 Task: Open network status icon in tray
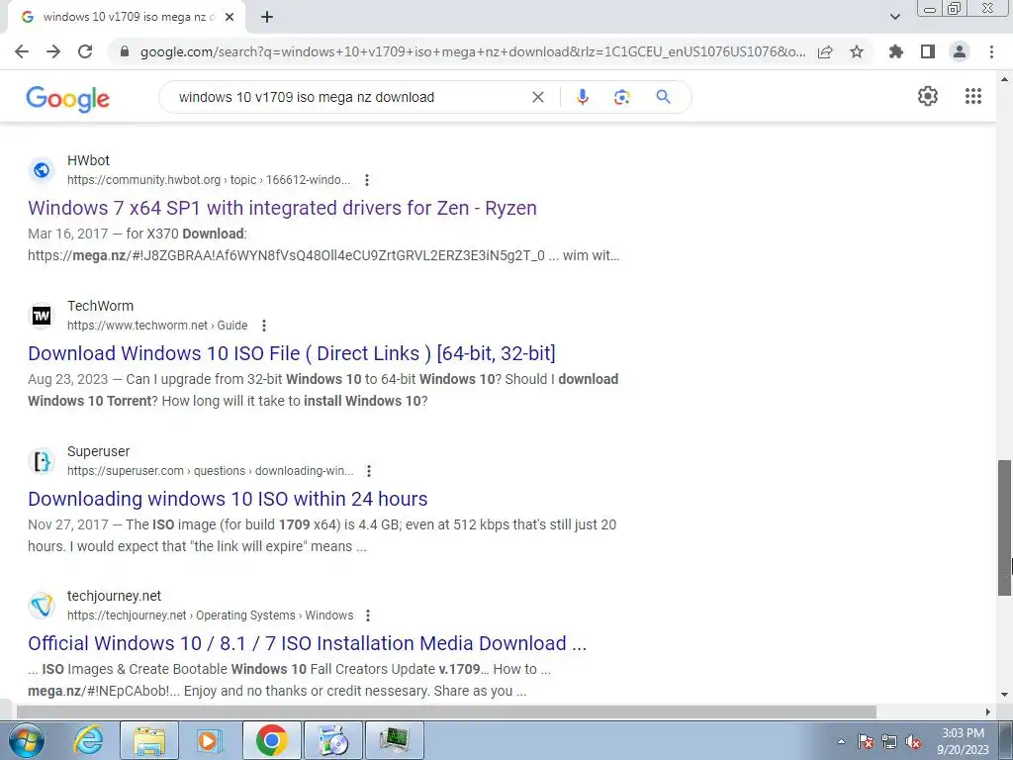pos(889,742)
